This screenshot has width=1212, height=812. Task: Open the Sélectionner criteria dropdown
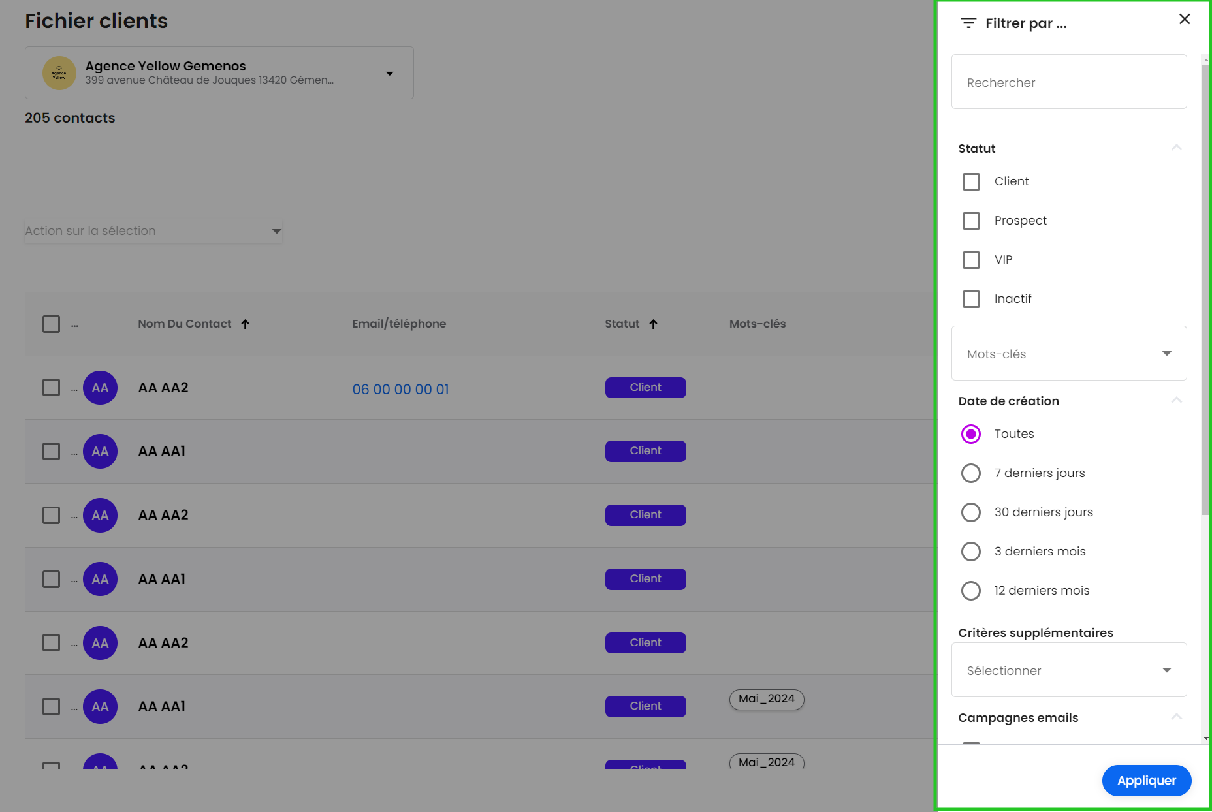pos(1069,670)
